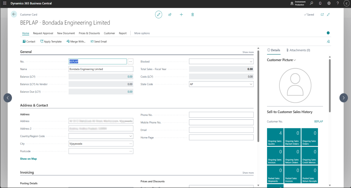This screenshot has width=351, height=188.
Task: Click More options
Action: click(142, 33)
